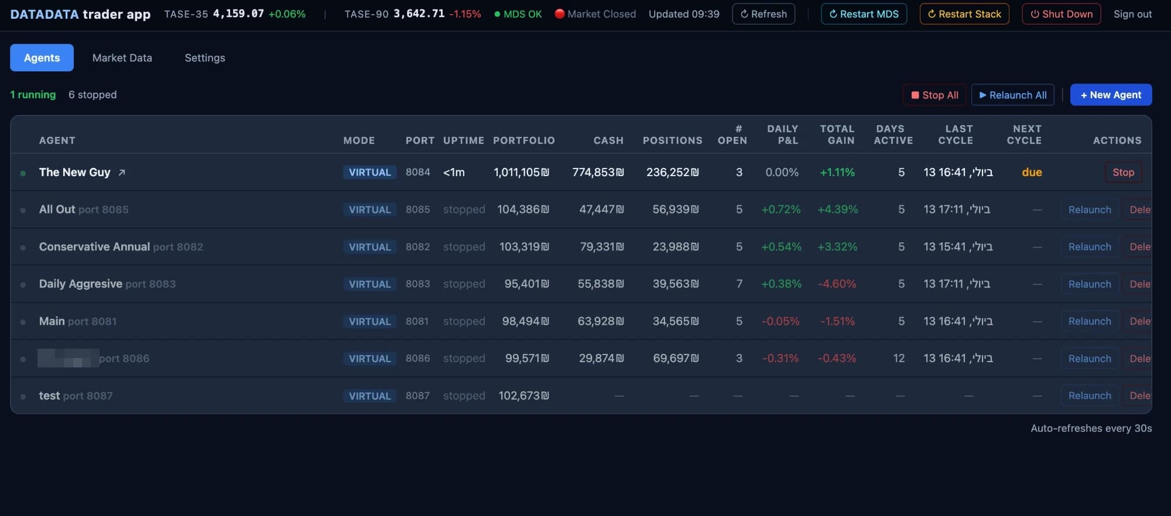Image resolution: width=1171 pixels, height=516 pixels.
Task: Click the DATADATA trader app title
Action: pos(80,14)
